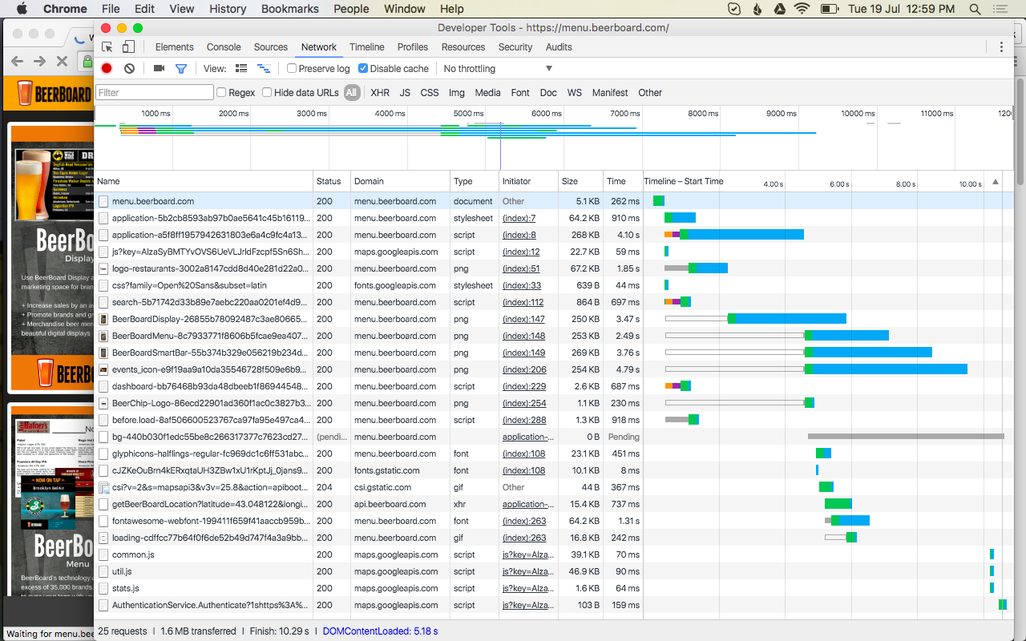Open the Audits tab
This screenshot has height=641, width=1026.
(x=559, y=47)
